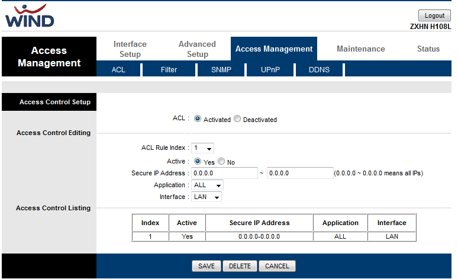
Task: Click the Logout button
Action: pos(434,15)
